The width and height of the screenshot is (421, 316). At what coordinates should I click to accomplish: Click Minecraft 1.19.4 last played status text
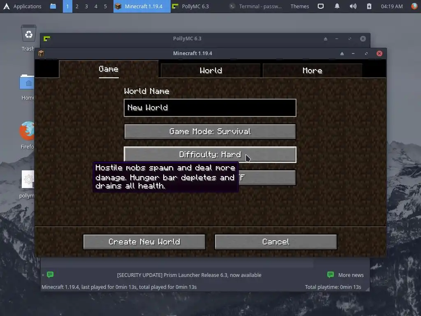point(119,287)
